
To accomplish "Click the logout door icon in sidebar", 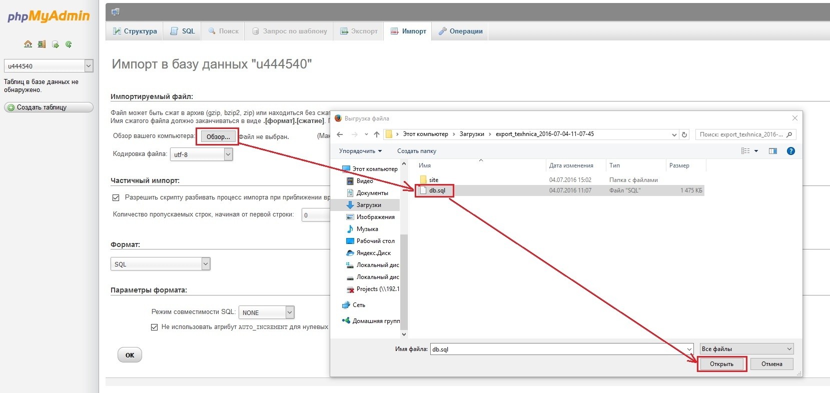I will pos(42,44).
